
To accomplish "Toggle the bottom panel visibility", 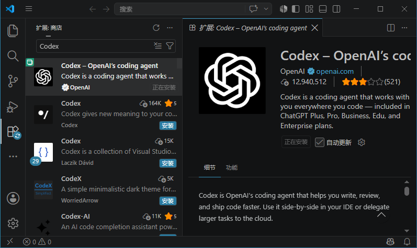I will point(323,9).
